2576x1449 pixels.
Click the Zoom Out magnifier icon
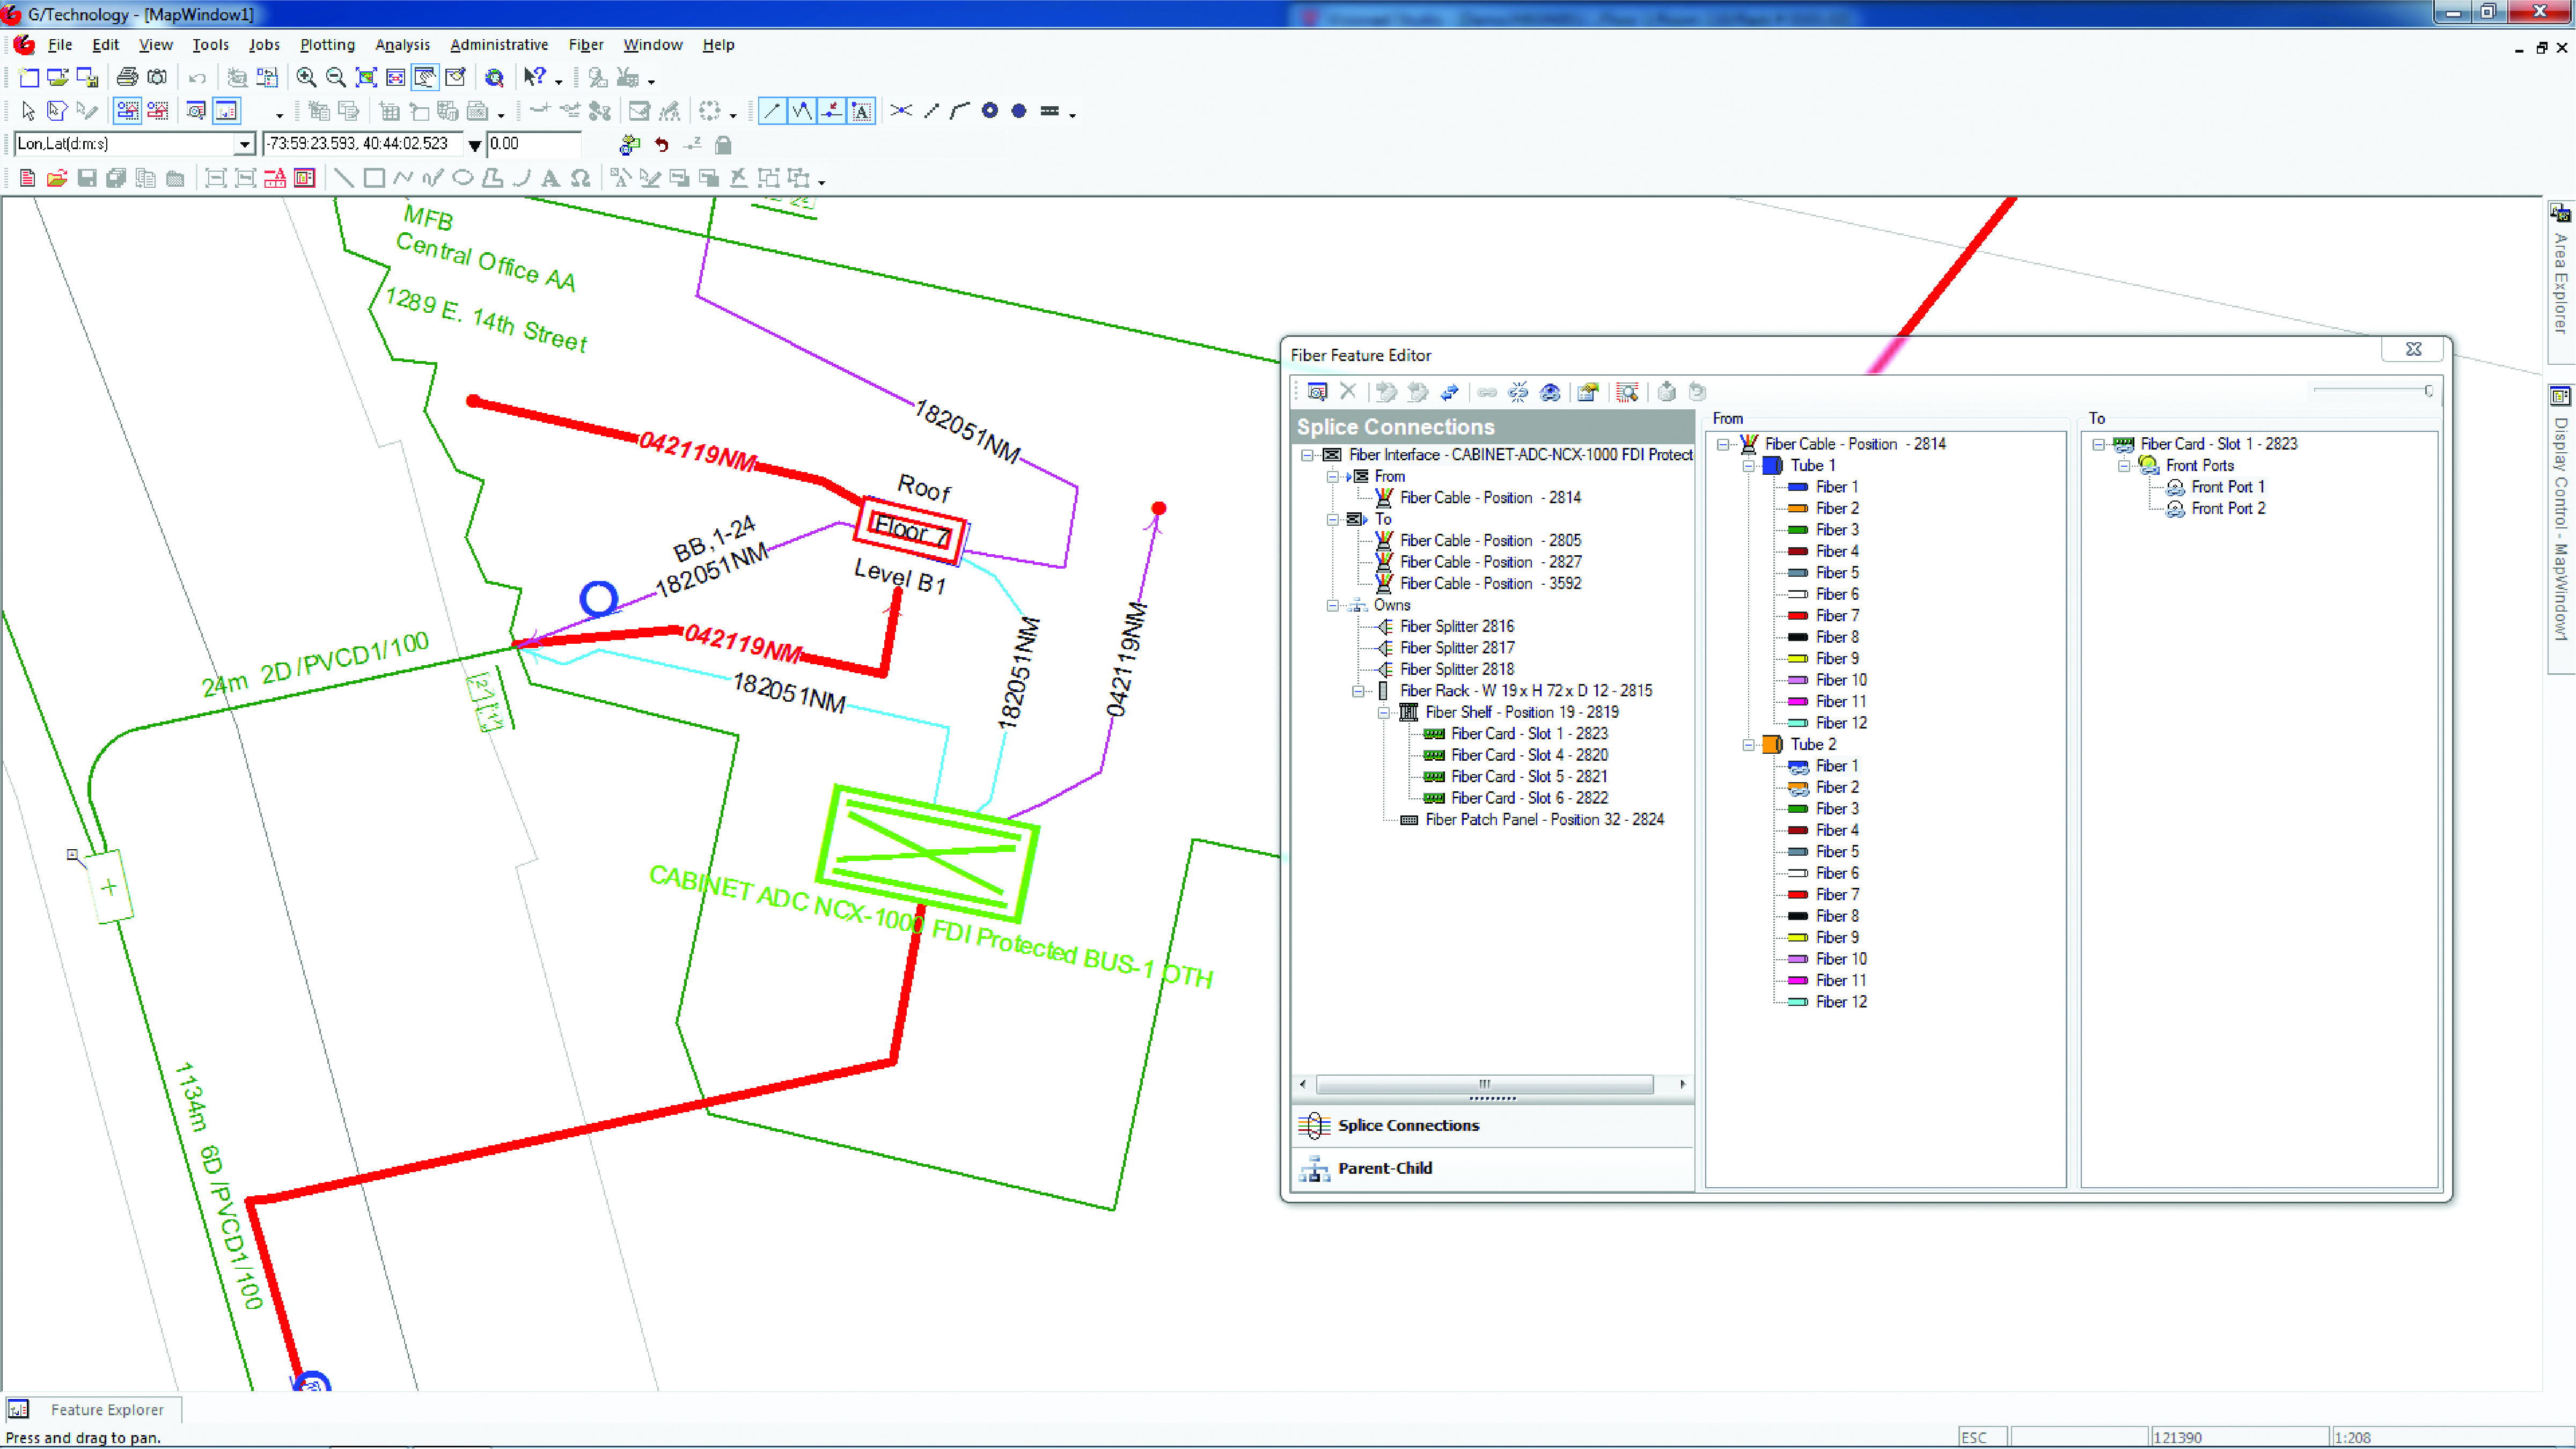pos(336,78)
